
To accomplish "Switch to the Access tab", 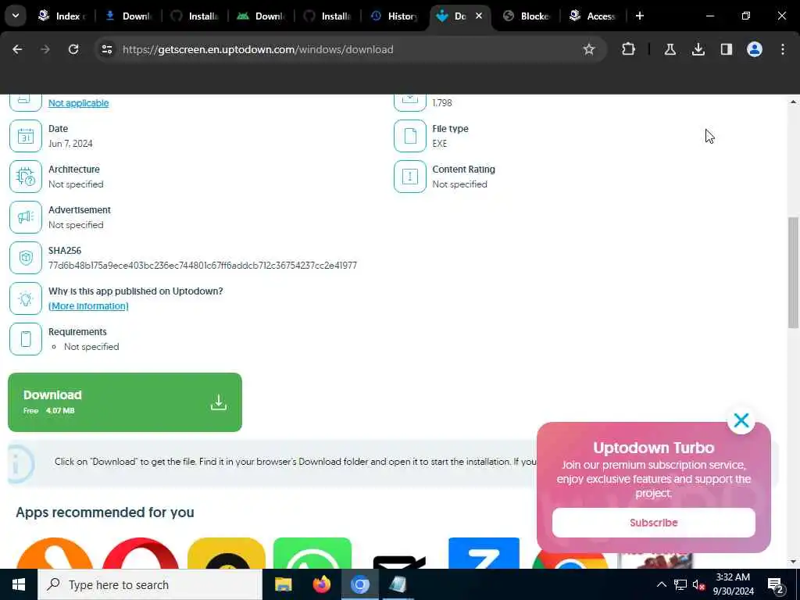I will point(593,16).
